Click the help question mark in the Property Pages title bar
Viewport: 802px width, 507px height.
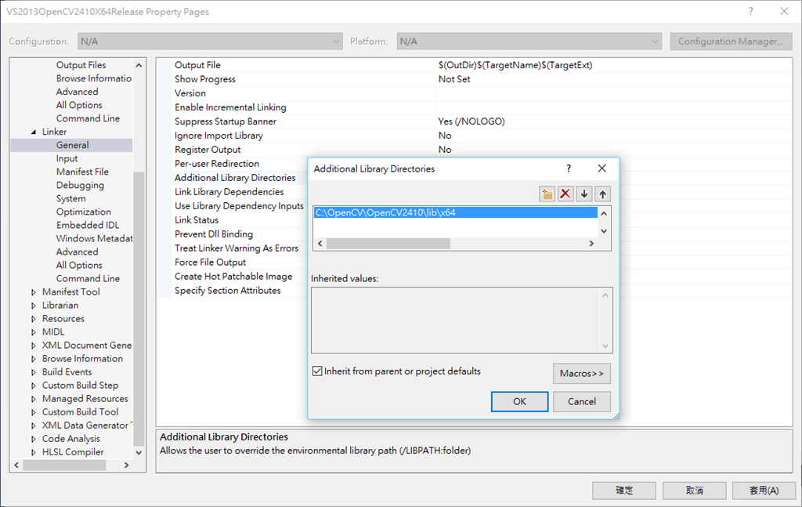point(750,11)
